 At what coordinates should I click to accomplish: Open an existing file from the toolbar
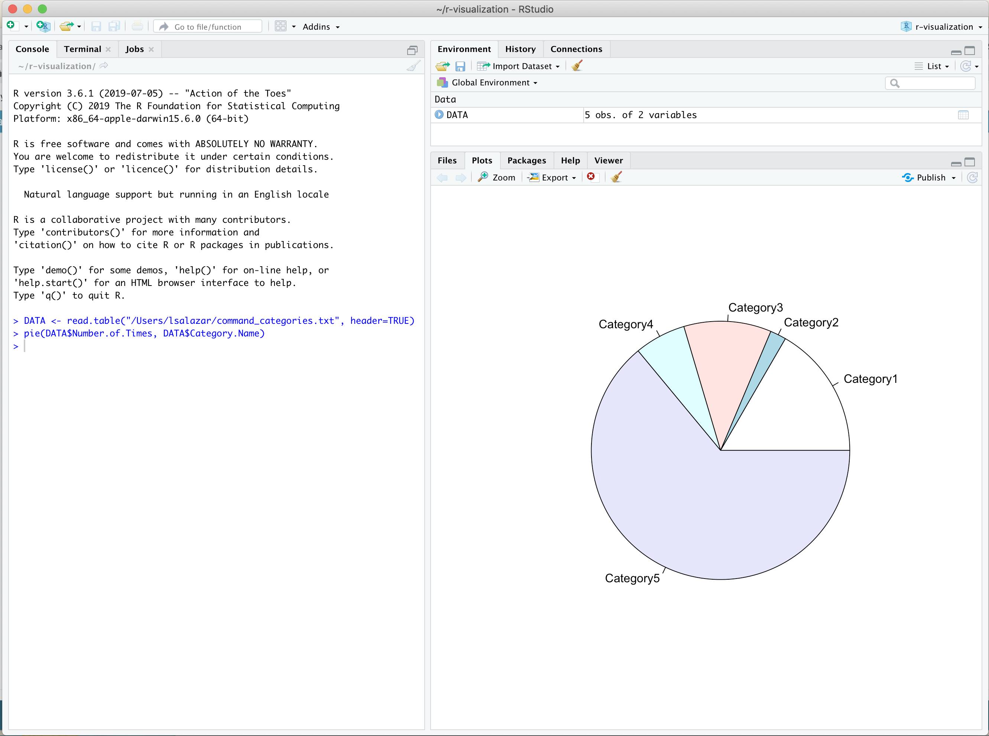[66, 26]
